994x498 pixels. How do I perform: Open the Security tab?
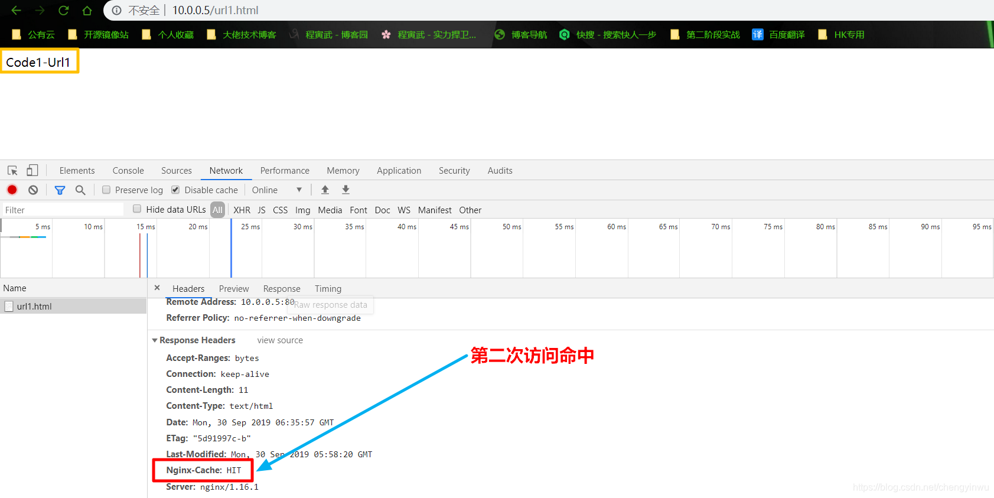pyautogui.click(x=454, y=171)
